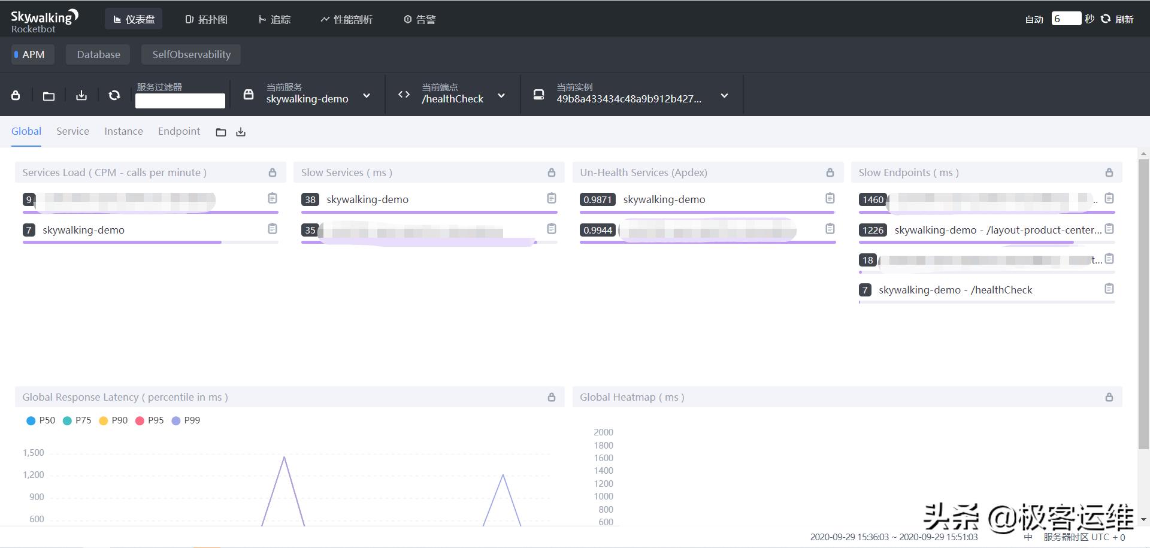The height and width of the screenshot is (548, 1150).
Task: Click skywalking-demo in Un-Health Services list
Action: pos(664,199)
